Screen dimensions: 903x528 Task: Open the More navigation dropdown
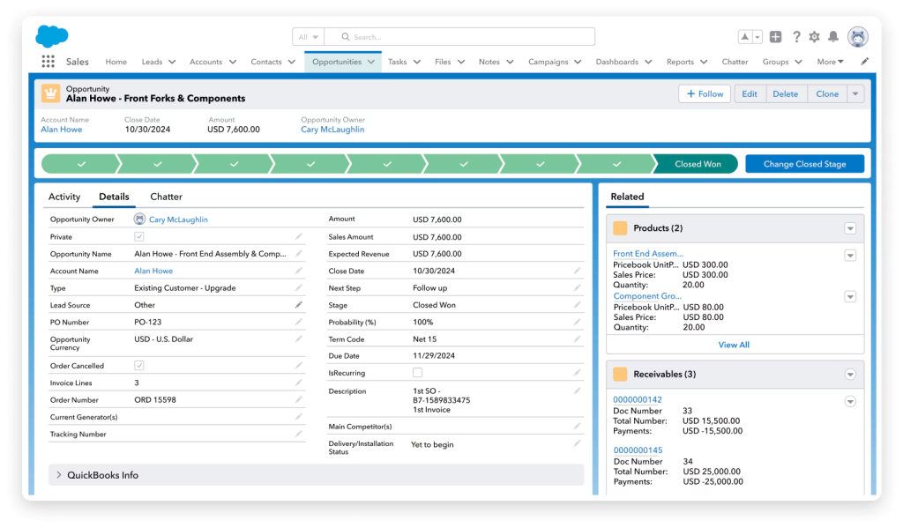830,62
